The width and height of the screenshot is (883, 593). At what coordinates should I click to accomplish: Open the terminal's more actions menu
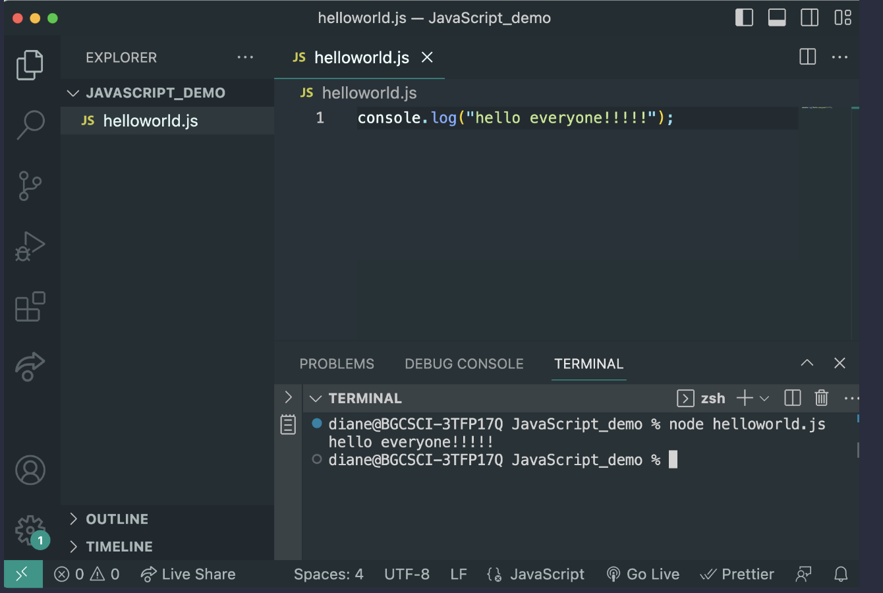pyautogui.click(x=851, y=398)
